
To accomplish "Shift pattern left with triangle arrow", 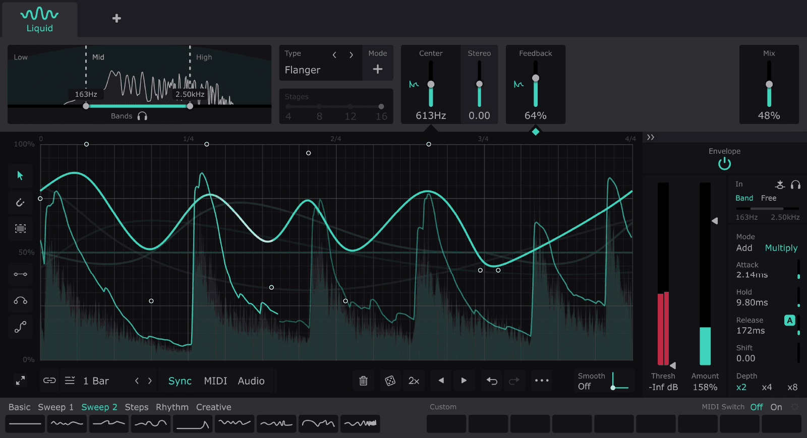I will [441, 381].
